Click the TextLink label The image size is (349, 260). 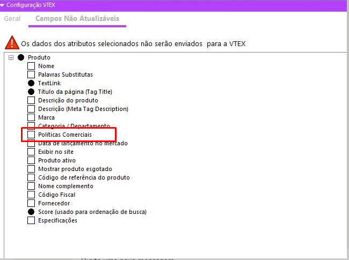point(49,83)
